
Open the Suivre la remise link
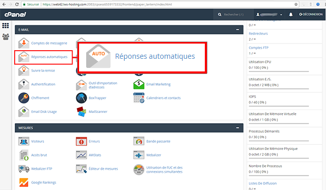(43, 70)
